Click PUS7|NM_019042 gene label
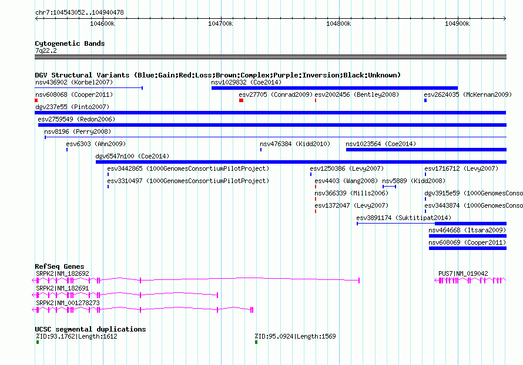The image size is (523, 365). [x=463, y=273]
